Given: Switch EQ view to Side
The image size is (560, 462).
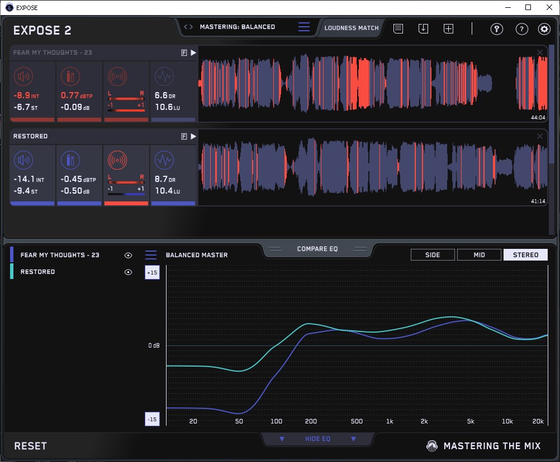Looking at the screenshot, I should click(x=433, y=255).
